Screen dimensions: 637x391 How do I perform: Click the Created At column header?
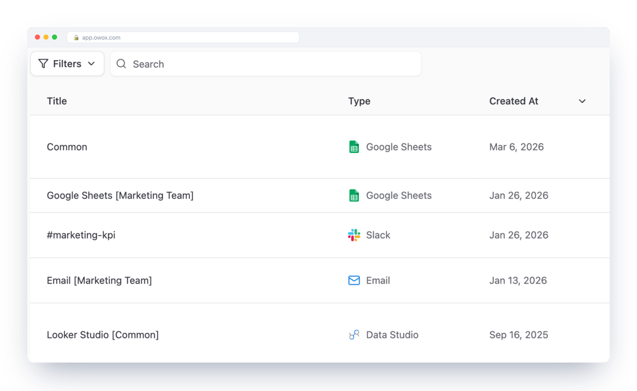(x=513, y=101)
